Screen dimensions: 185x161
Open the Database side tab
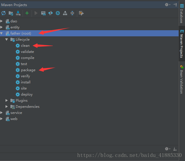[x=182, y=14]
